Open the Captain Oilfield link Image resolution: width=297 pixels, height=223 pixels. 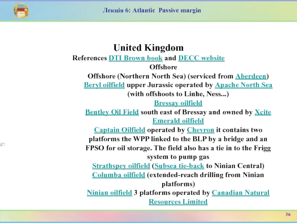[120, 130]
